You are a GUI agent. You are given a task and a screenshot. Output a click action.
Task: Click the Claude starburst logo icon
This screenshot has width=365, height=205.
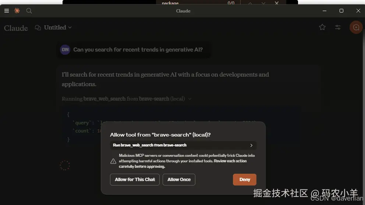[x=17, y=11]
